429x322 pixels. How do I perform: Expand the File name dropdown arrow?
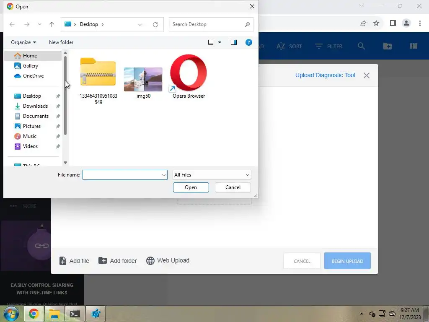(x=164, y=175)
